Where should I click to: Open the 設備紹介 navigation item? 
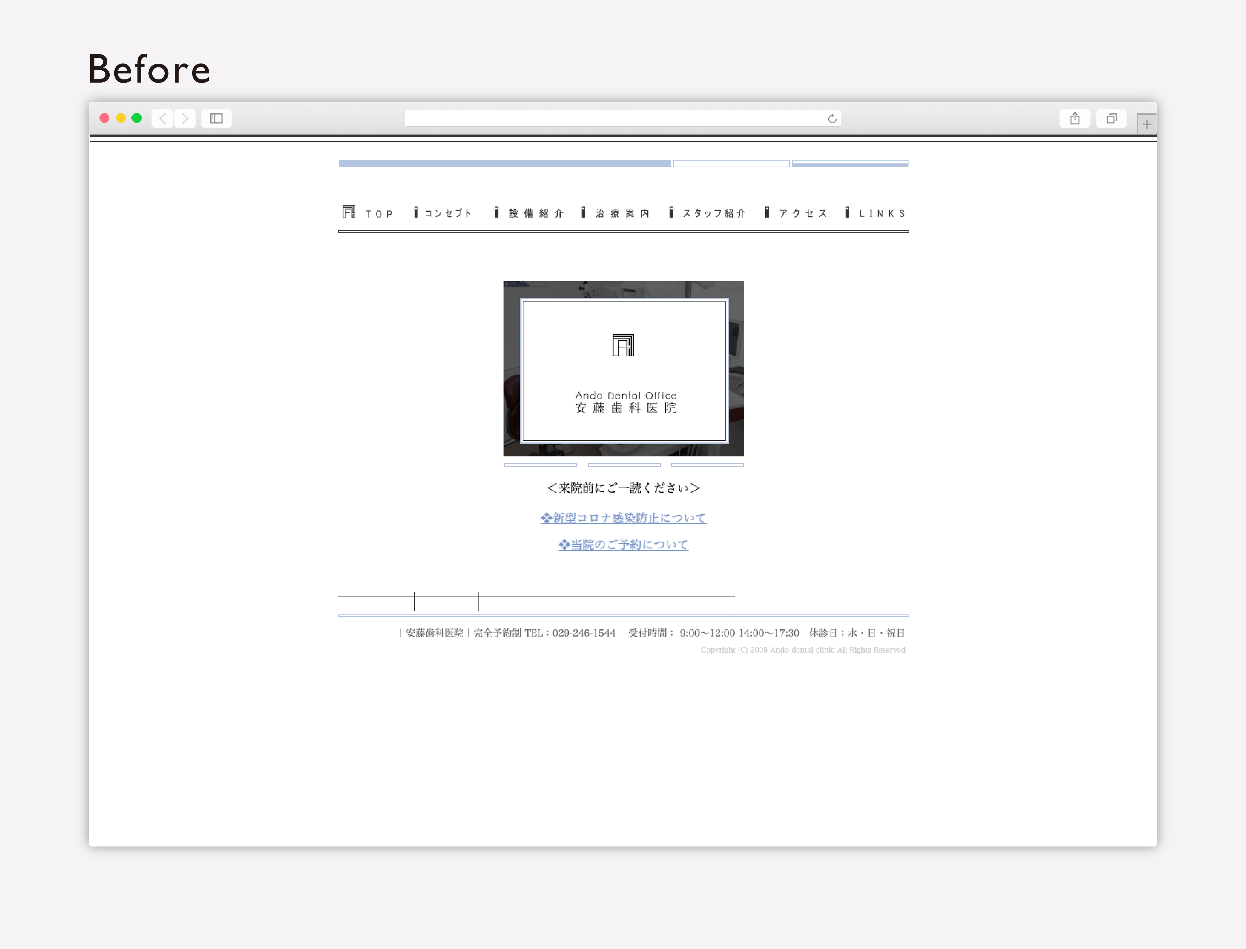coord(536,214)
